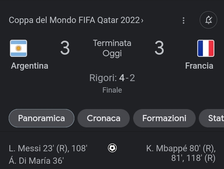Select the Panoramica tab
The width and height of the screenshot is (224, 169).
coord(41,118)
